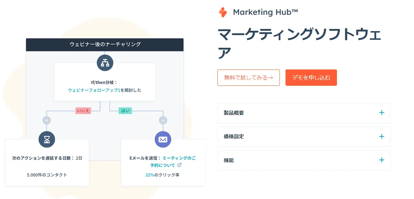The width and height of the screenshot is (414, 199).
Task: Click the If/then分岐 label
Action: (104, 82)
